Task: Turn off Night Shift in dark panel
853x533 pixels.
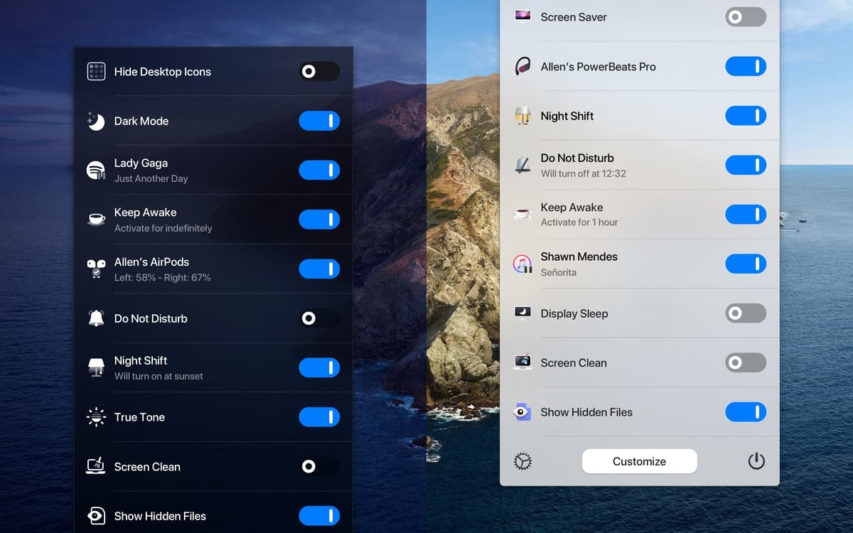Action: point(319,367)
